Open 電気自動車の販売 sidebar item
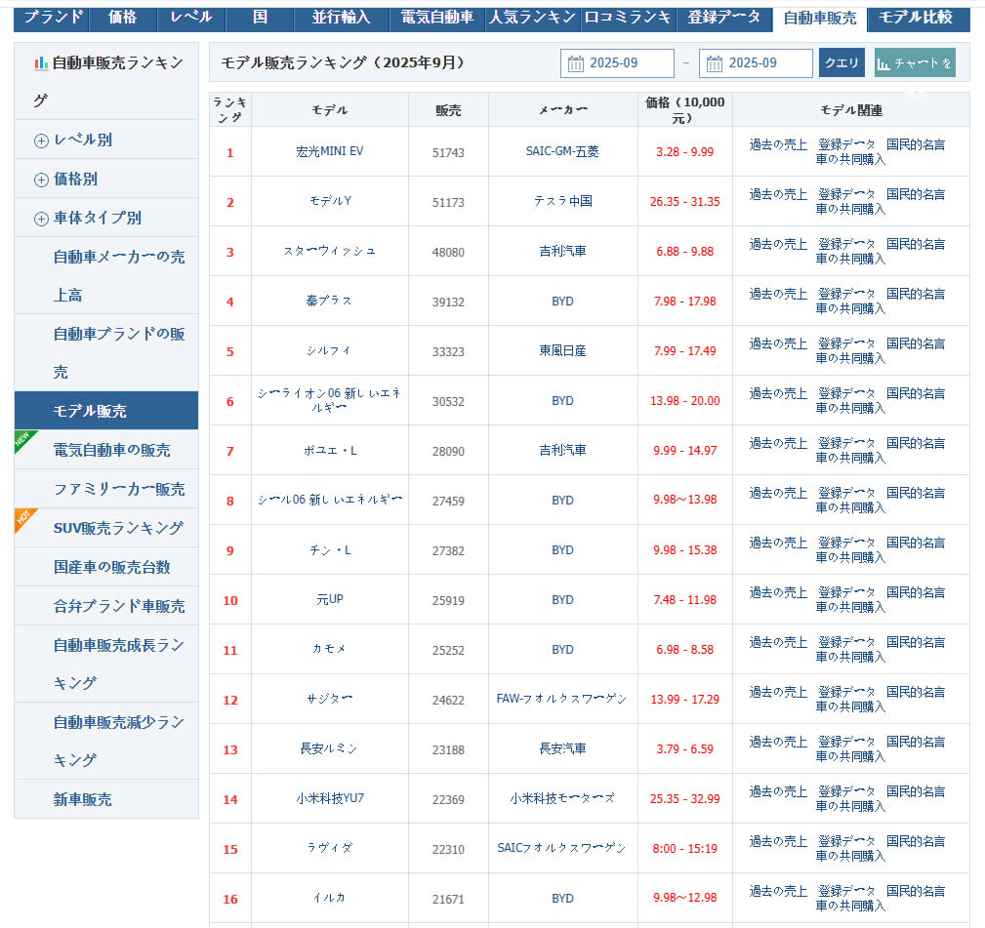The width and height of the screenshot is (985, 928). tap(111, 450)
